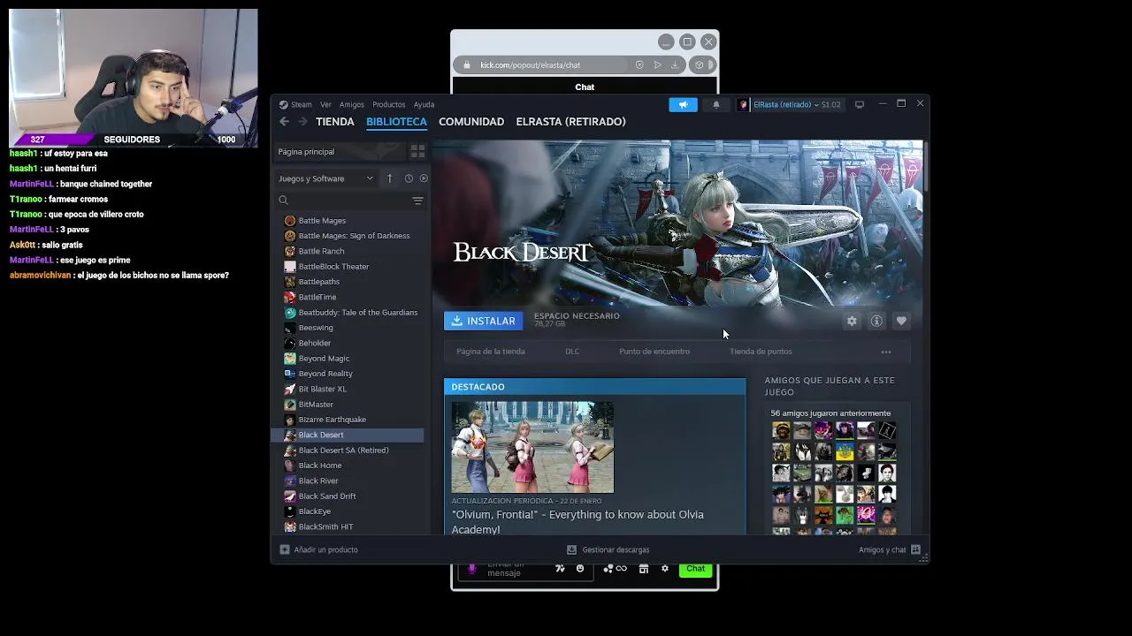Open the Tienda de puntos link

(761, 352)
